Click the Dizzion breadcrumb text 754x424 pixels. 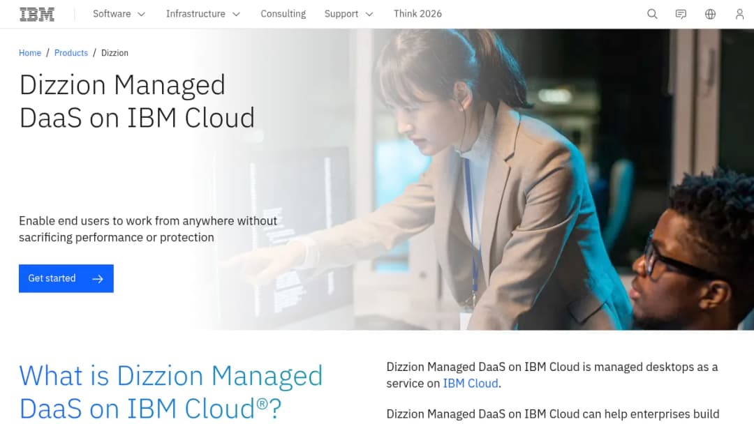pos(114,53)
